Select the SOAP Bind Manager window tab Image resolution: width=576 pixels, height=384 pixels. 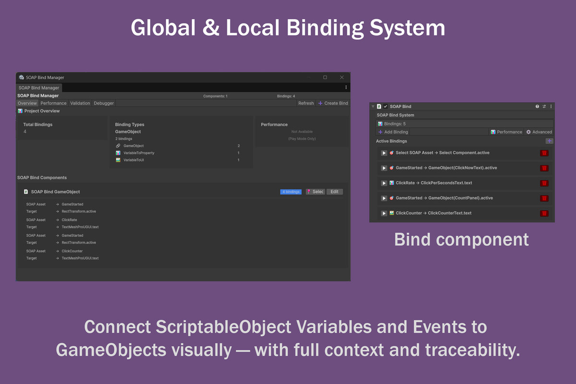(39, 88)
